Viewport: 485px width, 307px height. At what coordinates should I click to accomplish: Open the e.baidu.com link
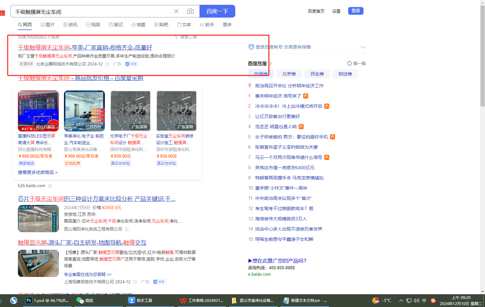[x=259, y=274]
